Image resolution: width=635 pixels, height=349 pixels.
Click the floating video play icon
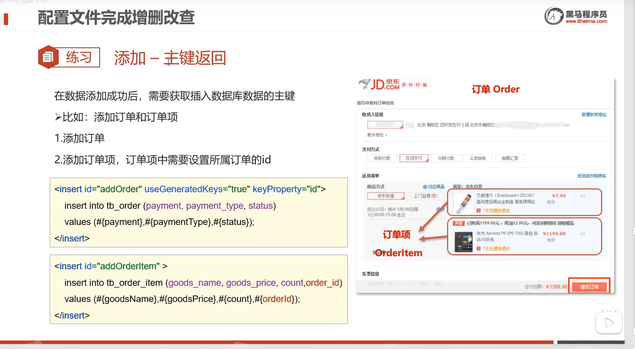tap(609, 322)
